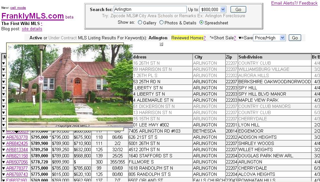This screenshot has height=182, width=320.
Task: Click the City column header
Action: point(198,57)
